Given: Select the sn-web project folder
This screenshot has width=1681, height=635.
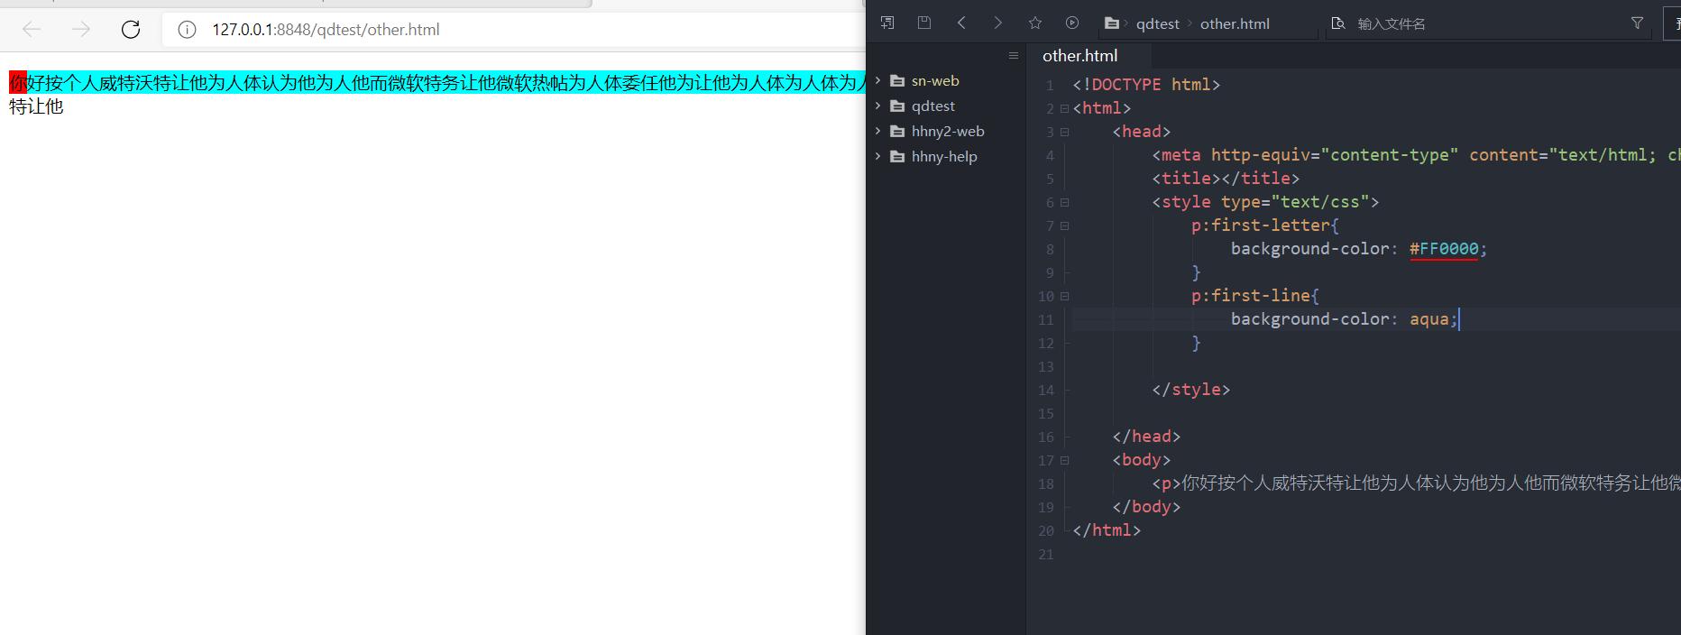Looking at the screenshot, I should tap(934, 81).
